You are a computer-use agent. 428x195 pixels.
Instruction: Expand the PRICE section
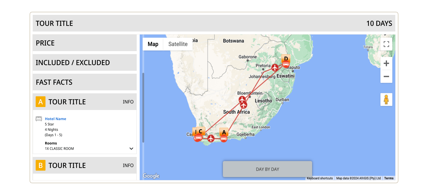point(85,43)
